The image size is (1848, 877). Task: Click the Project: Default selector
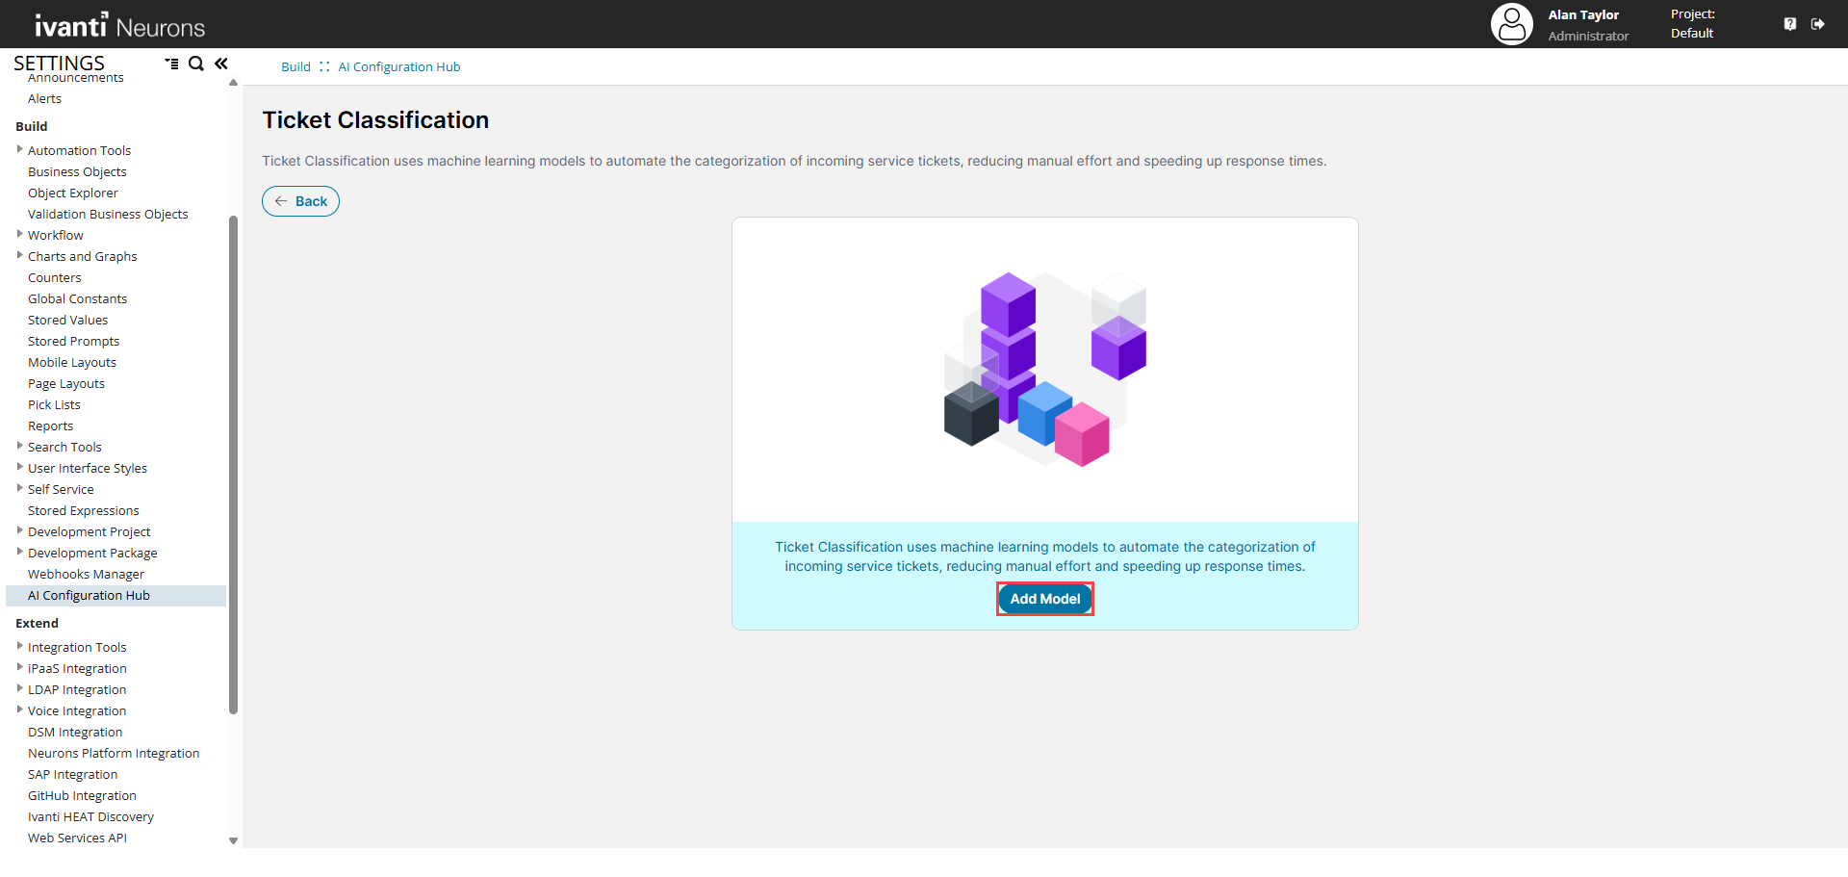click(1693, 24)
